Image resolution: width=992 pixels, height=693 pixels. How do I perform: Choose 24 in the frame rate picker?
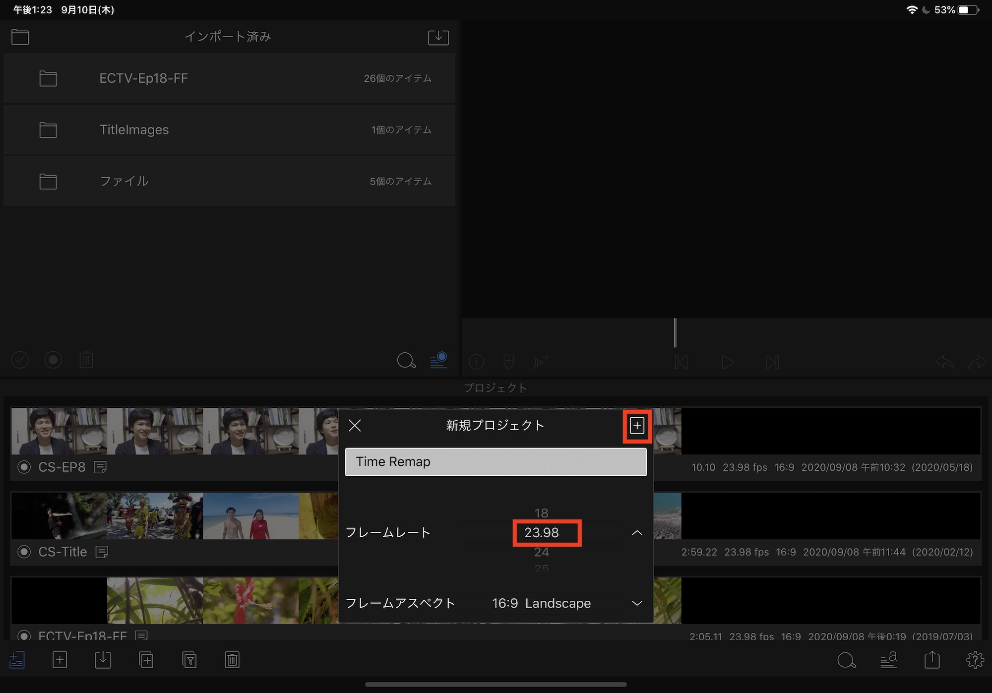[541, 552]
